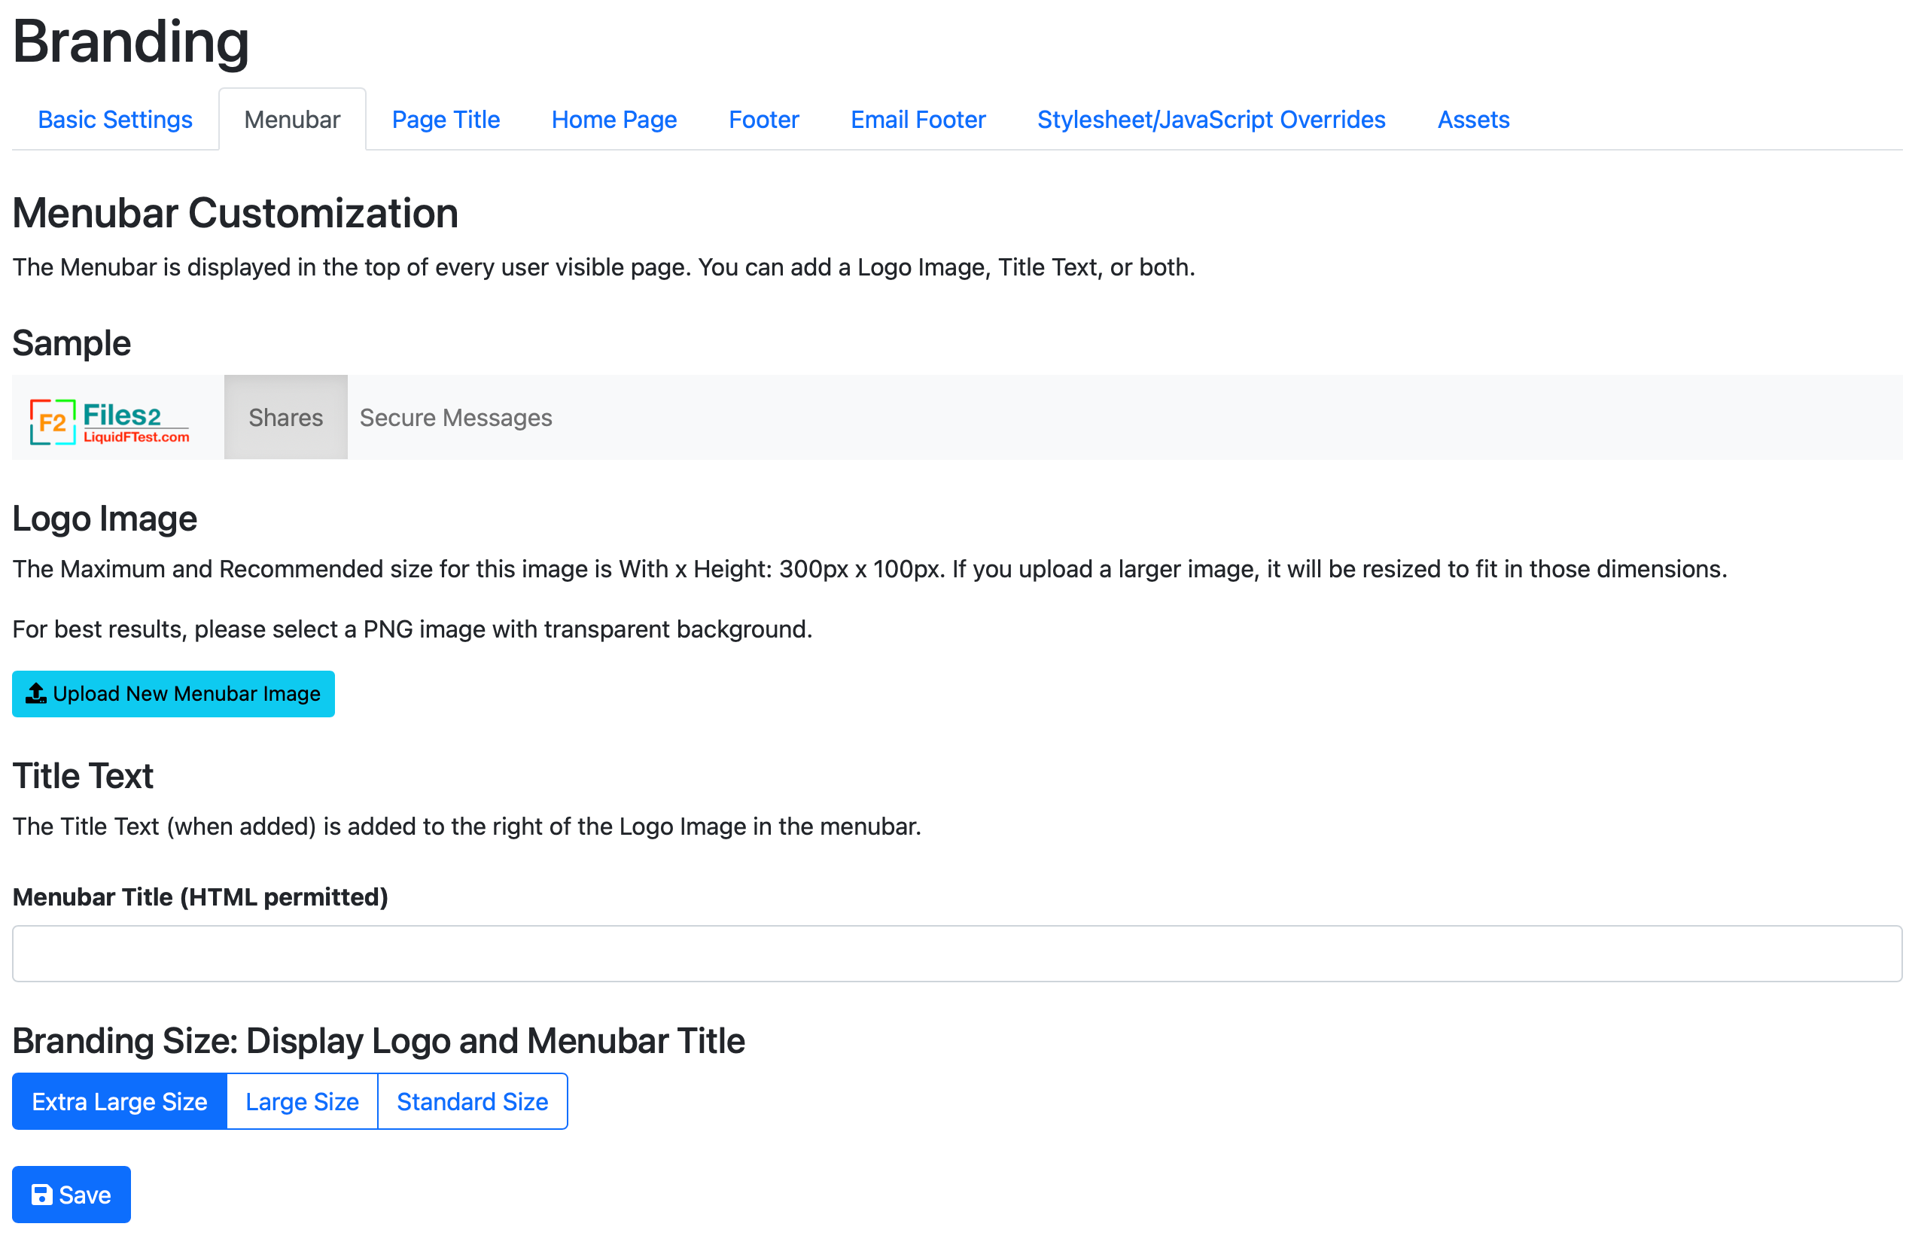The image size is (1912, 1248).
Task: Click Upload New Menubar Image button
Action: tap(173, 692)
